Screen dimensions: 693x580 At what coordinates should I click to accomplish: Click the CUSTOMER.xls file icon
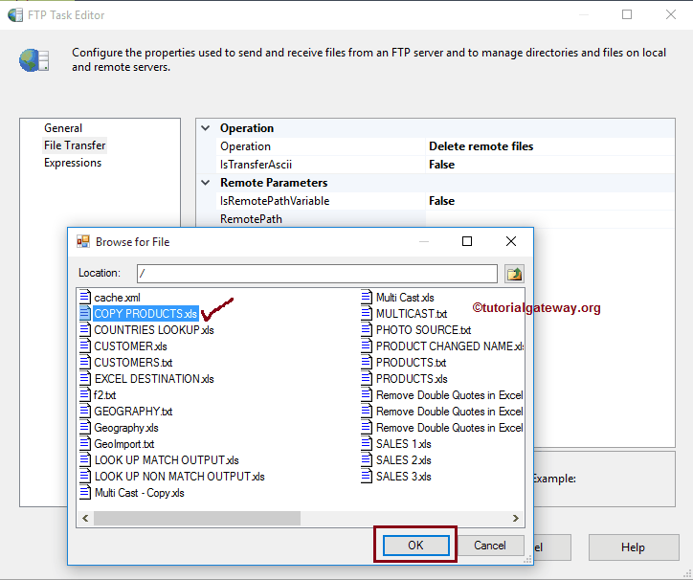pos(85,346)
